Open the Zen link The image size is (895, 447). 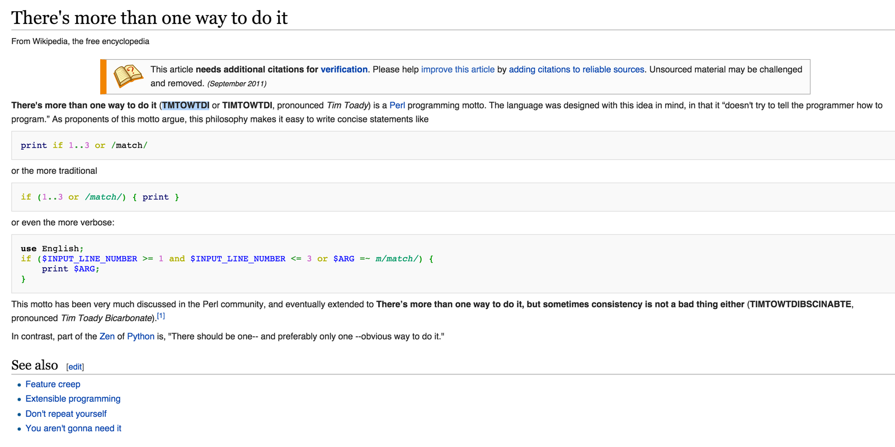click(x=107, y=336)
